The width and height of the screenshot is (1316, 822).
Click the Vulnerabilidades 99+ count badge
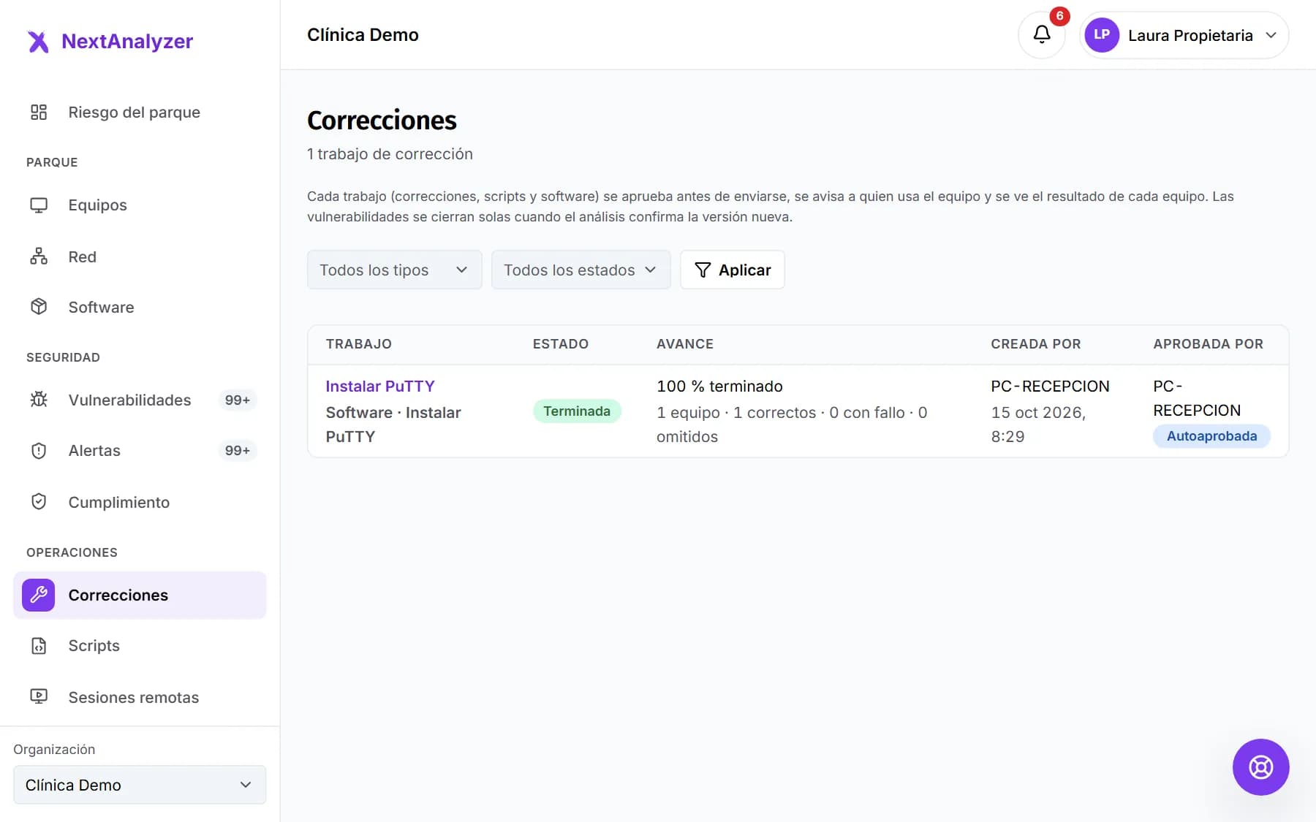pos(238,400)
